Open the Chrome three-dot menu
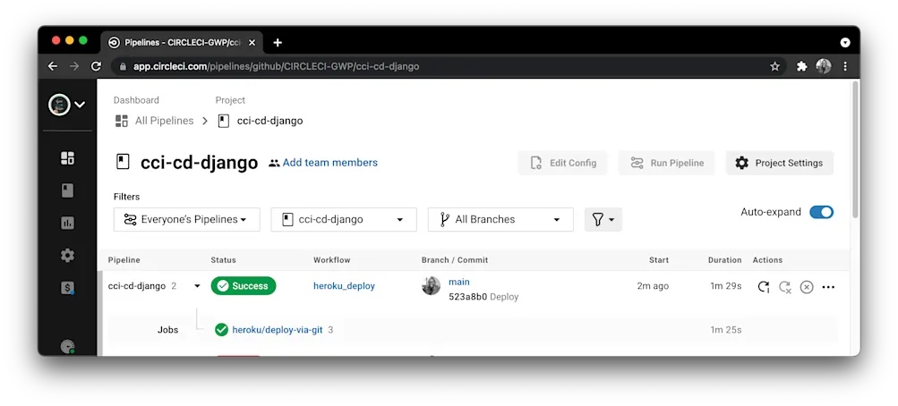This screenshot has width=898, height=406. (845, 66)
